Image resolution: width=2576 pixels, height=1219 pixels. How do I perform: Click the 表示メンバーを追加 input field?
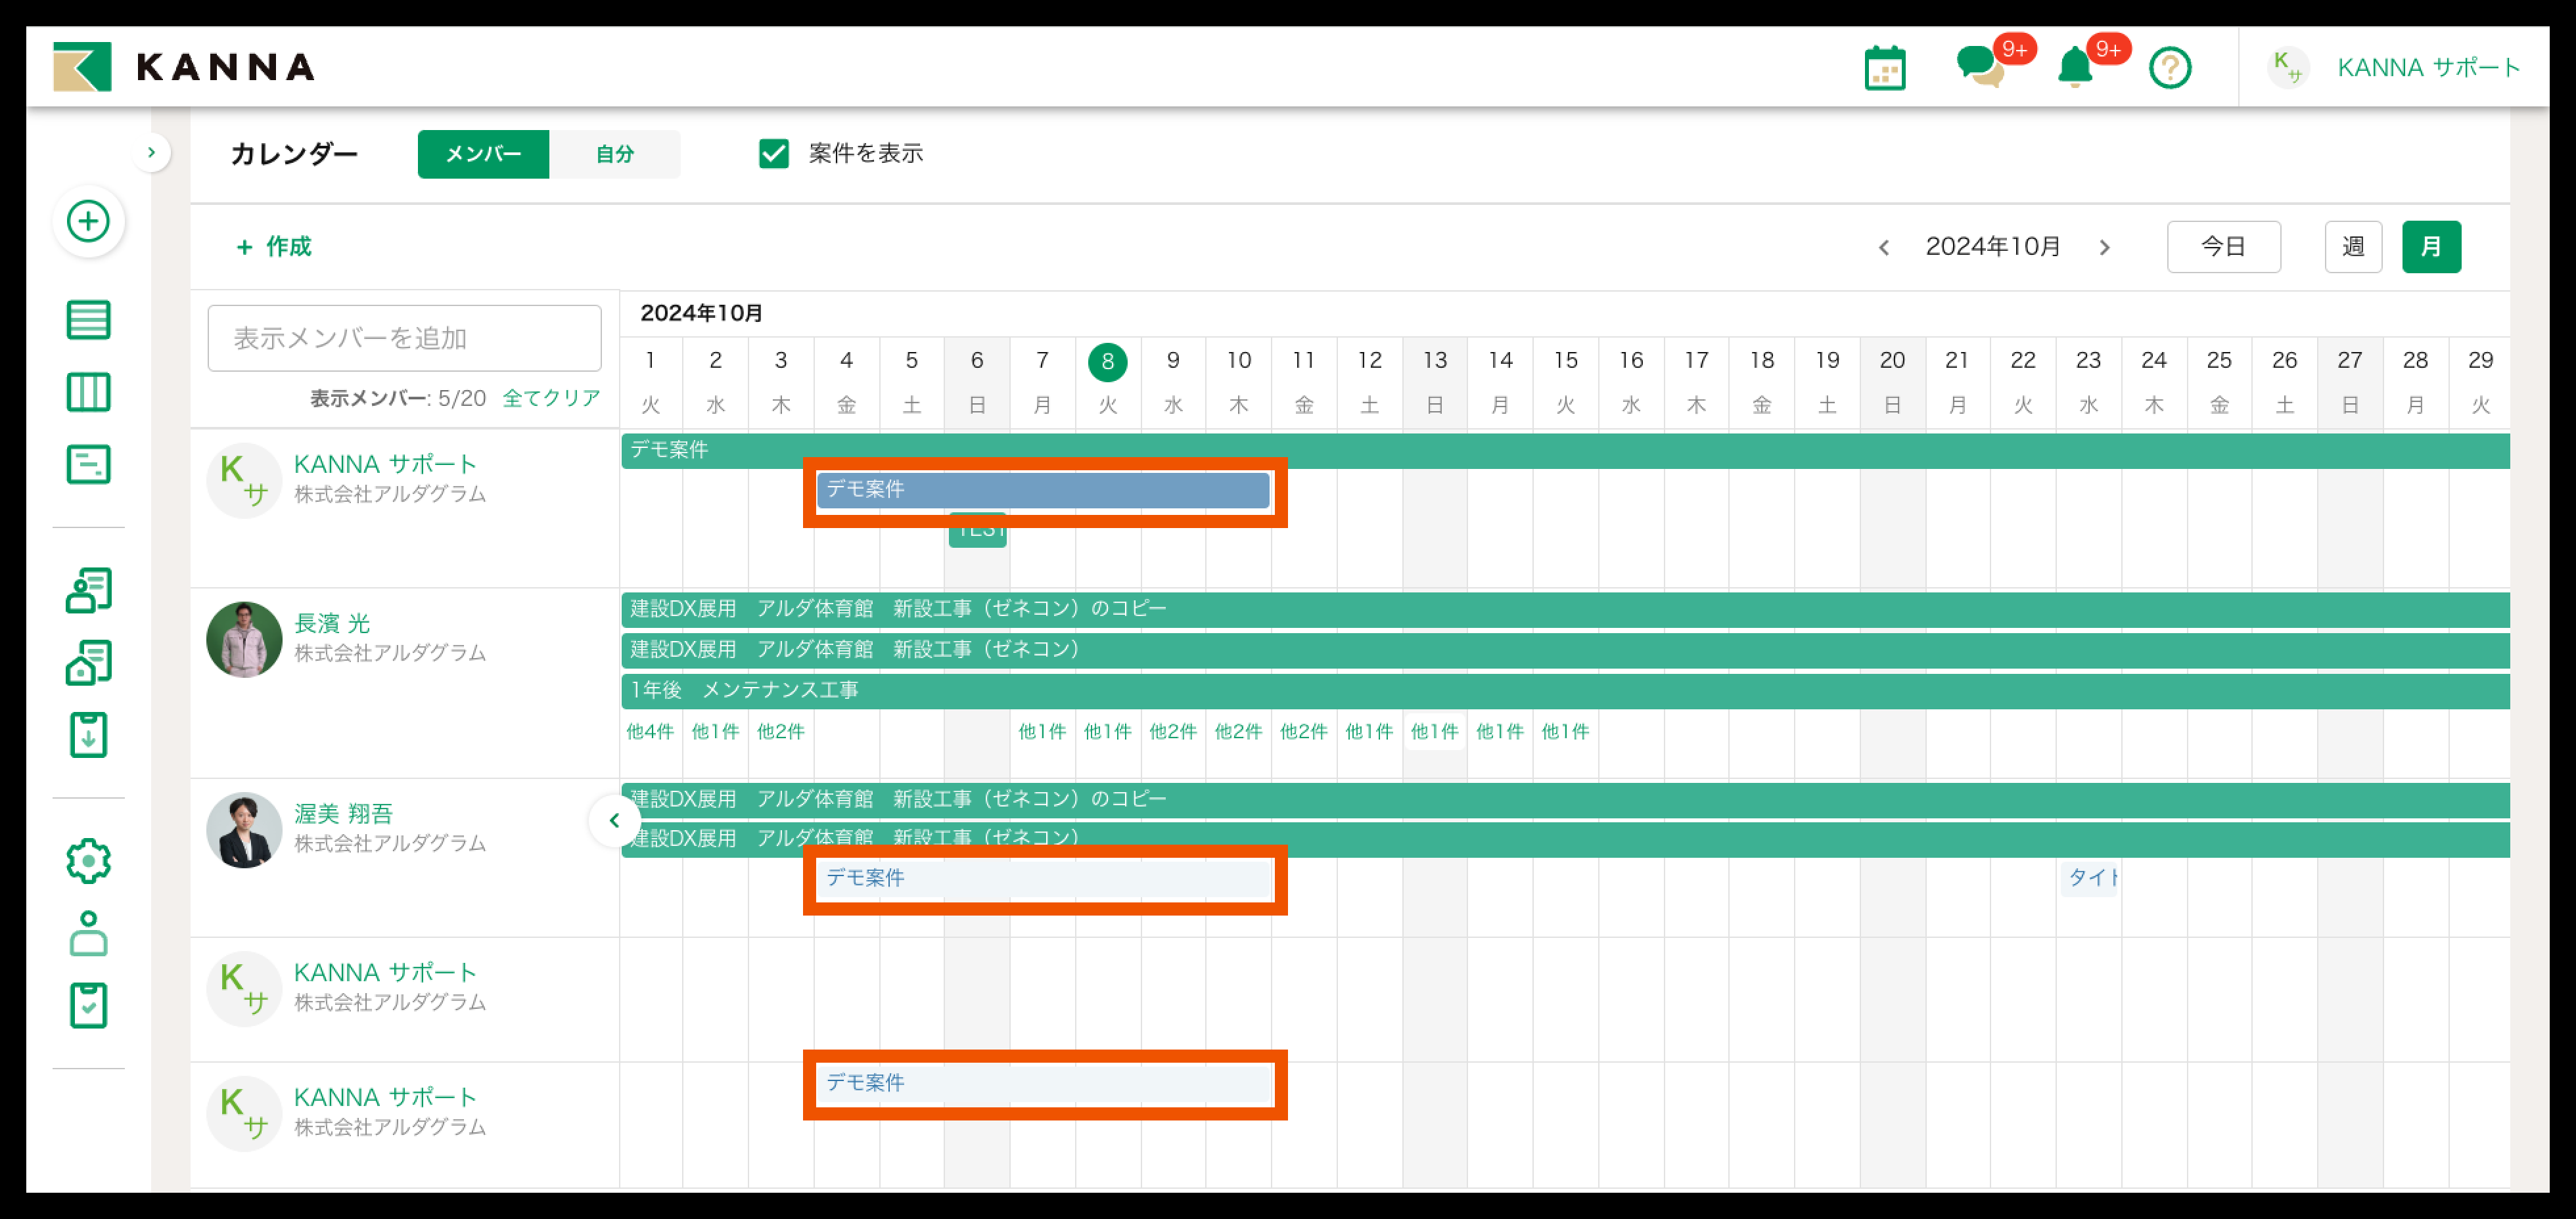[x=404, y=338]
